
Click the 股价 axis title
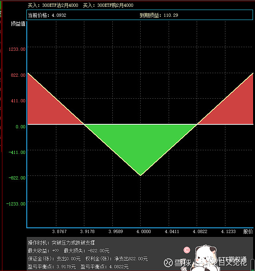(248, 231)
